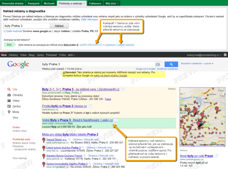Expand Více nástrojů in the sidebar

[x=20, y=158]
